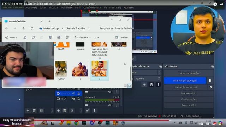Click Interromper gravação button
Image resolution: width=226 pixels, height=127 pixels.
pos(185,81)
